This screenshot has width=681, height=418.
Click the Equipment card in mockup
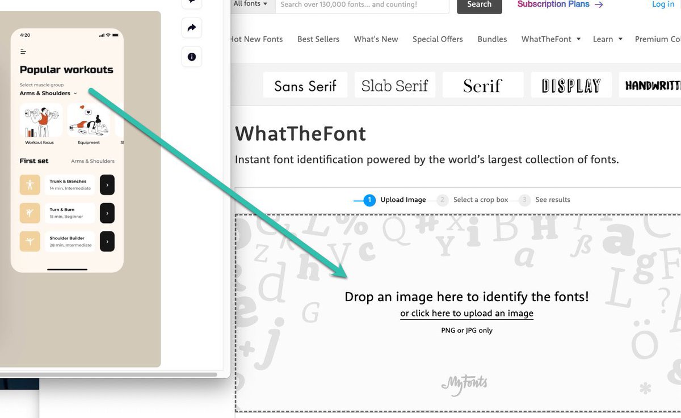89,124
